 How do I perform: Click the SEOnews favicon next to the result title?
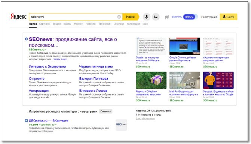26,39
